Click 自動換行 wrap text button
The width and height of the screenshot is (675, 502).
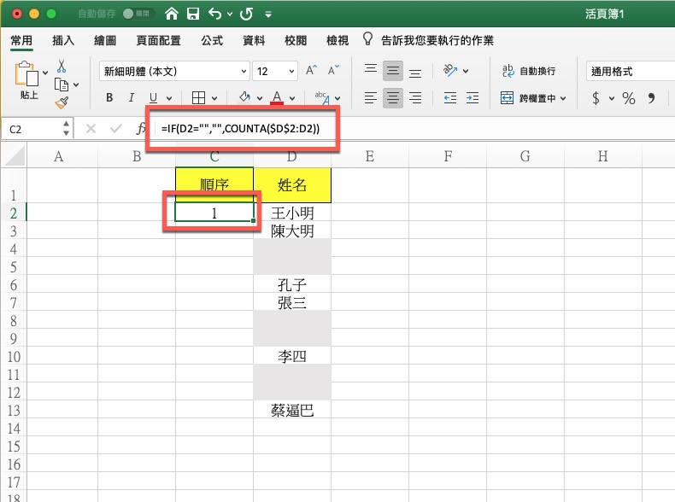[x=529, y=71]
